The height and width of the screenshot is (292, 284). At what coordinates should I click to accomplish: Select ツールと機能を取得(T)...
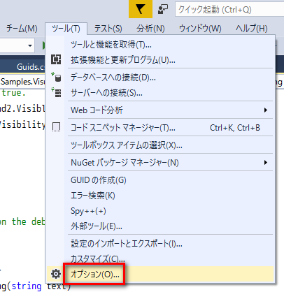tap(159, 44)
